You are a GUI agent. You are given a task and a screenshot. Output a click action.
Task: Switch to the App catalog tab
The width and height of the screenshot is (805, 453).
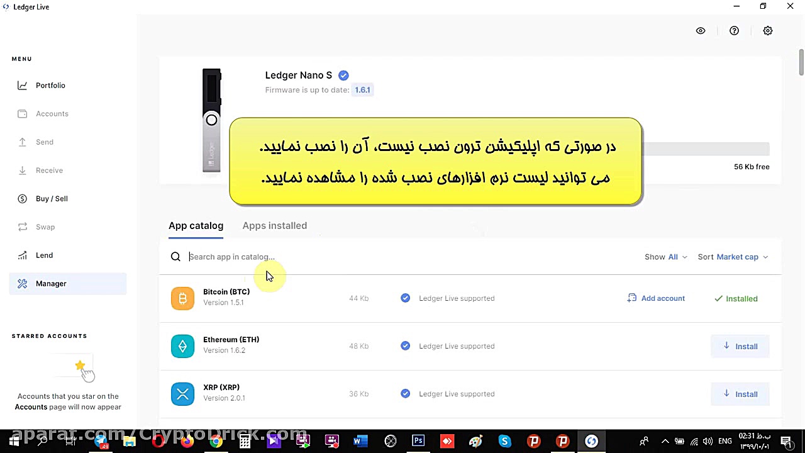coord(196,226)
